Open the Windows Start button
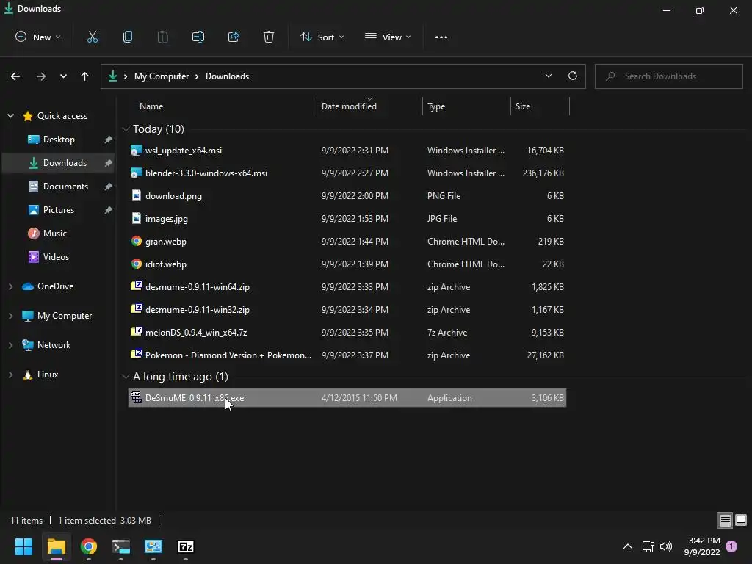The width and height of the screenshot is (752, 564). (23, 546)
